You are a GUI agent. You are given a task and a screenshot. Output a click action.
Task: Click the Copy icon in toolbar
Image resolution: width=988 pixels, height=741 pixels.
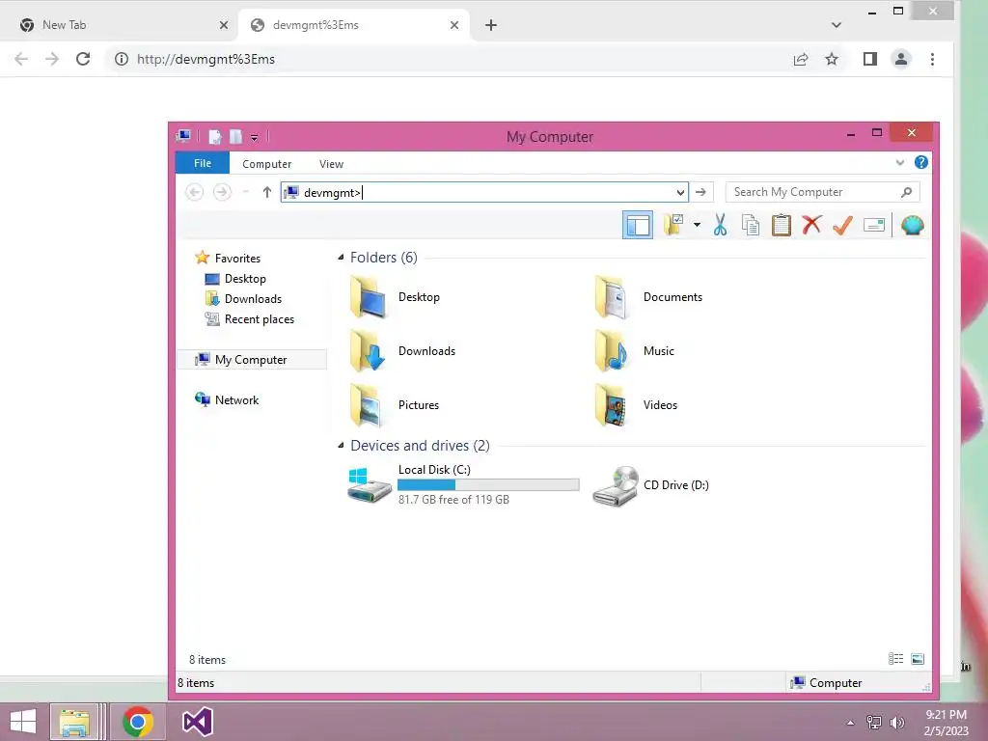tap(751, 225)
